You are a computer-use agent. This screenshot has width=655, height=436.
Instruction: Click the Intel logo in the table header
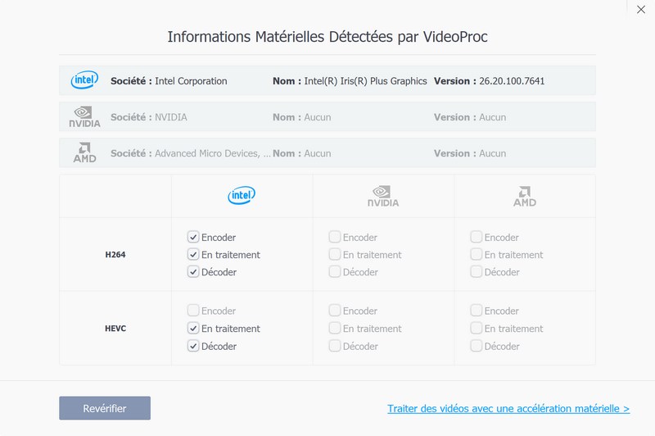[242, 195]
